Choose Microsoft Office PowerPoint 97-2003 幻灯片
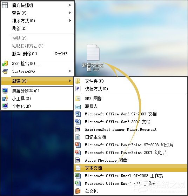 [x=130, y=145]
